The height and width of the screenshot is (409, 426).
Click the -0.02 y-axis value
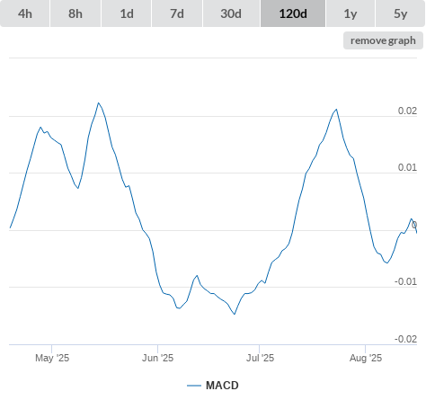405,339
